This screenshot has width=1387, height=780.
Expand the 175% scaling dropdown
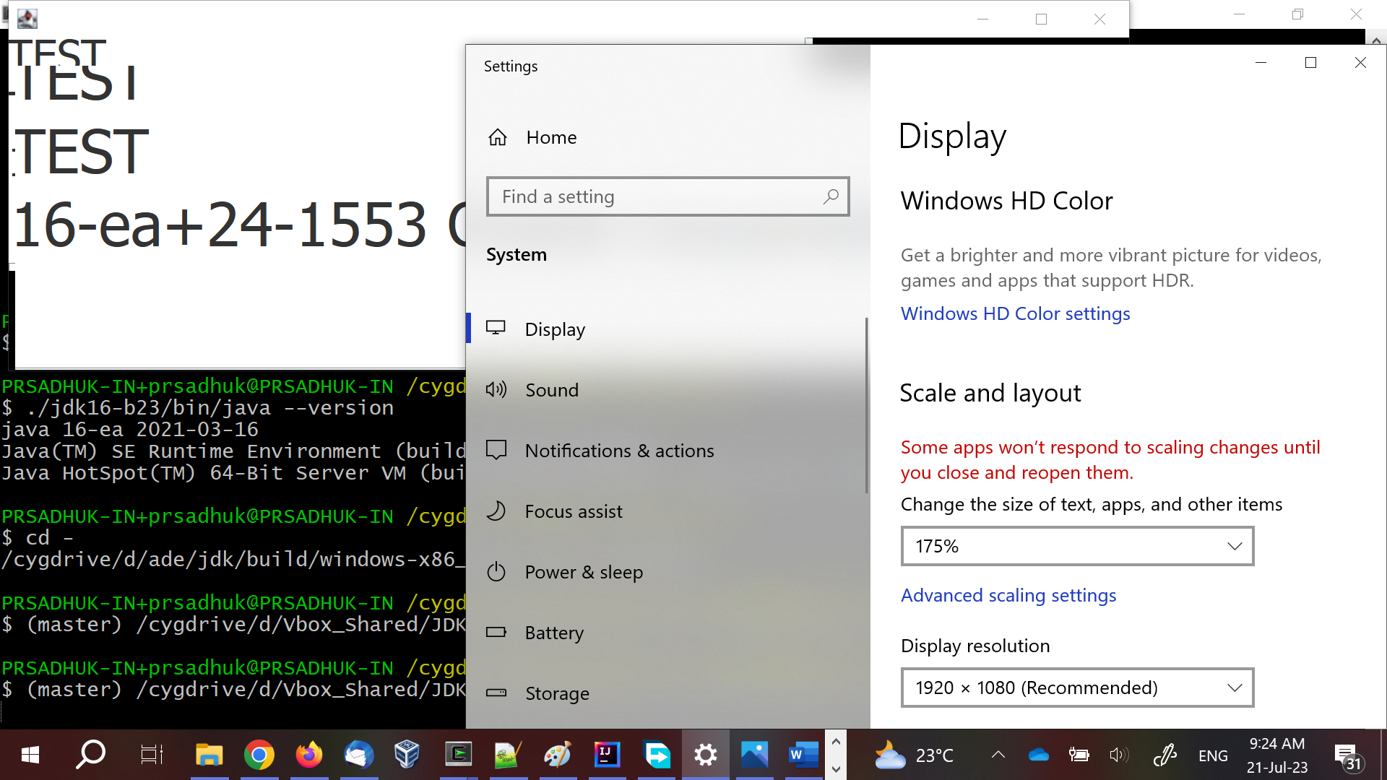coord(1076,546)
